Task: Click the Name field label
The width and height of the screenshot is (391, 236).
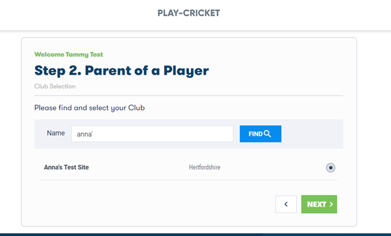Action: coord(56,133)
